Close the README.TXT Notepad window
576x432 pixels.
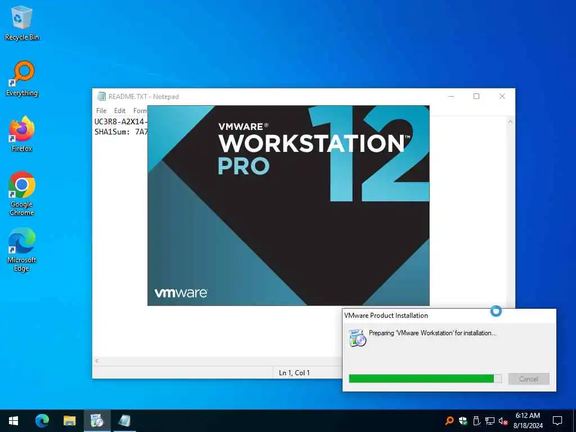[x=502, y=96]
